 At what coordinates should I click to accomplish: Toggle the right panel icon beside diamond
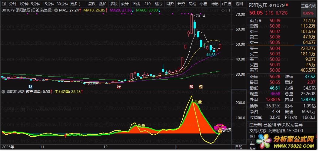click(x=228, y=10)
